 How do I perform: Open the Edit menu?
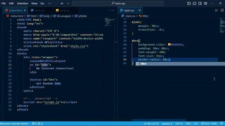[11, 3]
